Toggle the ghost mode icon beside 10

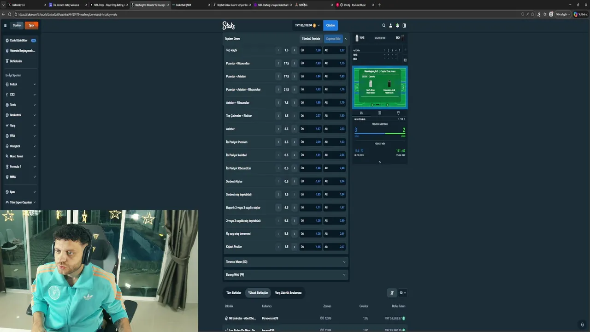(392, 293)
